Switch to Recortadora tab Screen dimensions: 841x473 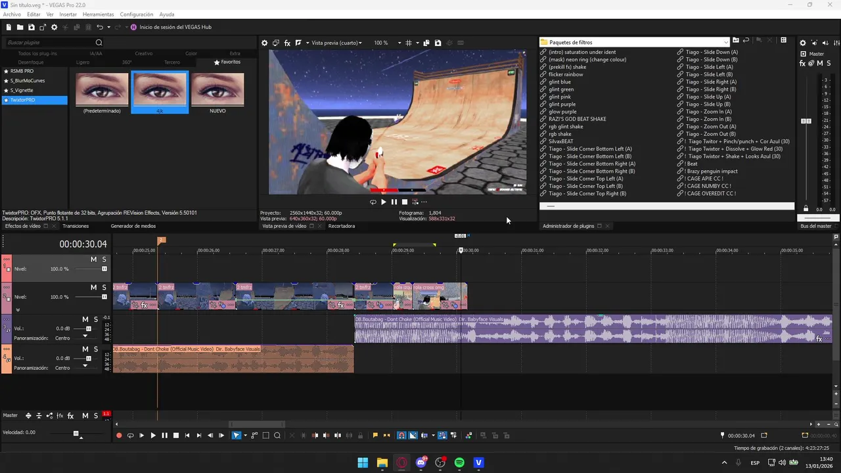point(342,226)
